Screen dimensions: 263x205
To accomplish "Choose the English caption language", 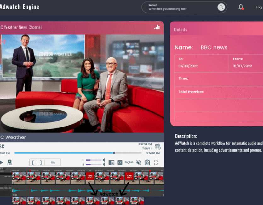I will (x=129, y=162).
